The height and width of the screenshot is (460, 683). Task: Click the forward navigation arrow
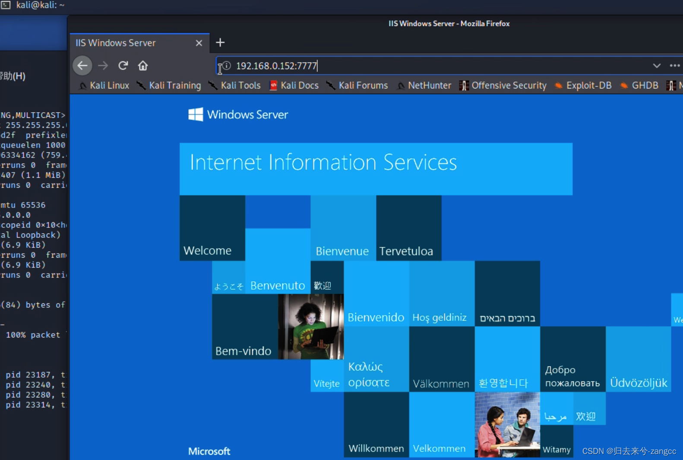click(x=103, y=66)
